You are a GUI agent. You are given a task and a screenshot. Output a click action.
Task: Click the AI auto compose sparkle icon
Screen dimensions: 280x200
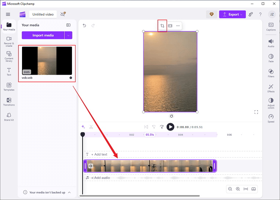tap(83, 127)
